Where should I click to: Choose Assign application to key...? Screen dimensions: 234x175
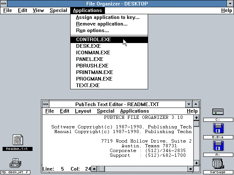point(109,17)
